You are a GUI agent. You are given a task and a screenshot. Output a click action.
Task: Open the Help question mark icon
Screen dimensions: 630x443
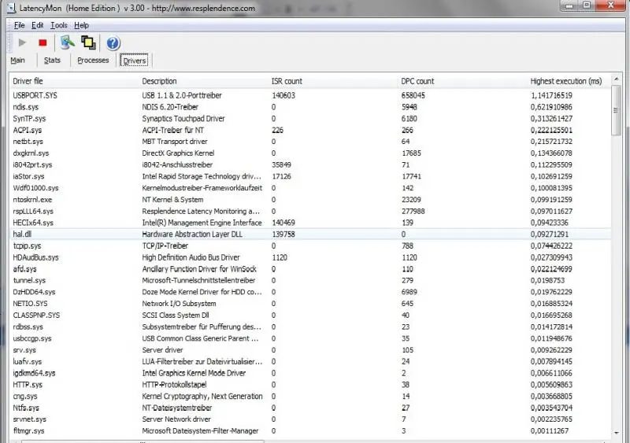pos(113,42)
